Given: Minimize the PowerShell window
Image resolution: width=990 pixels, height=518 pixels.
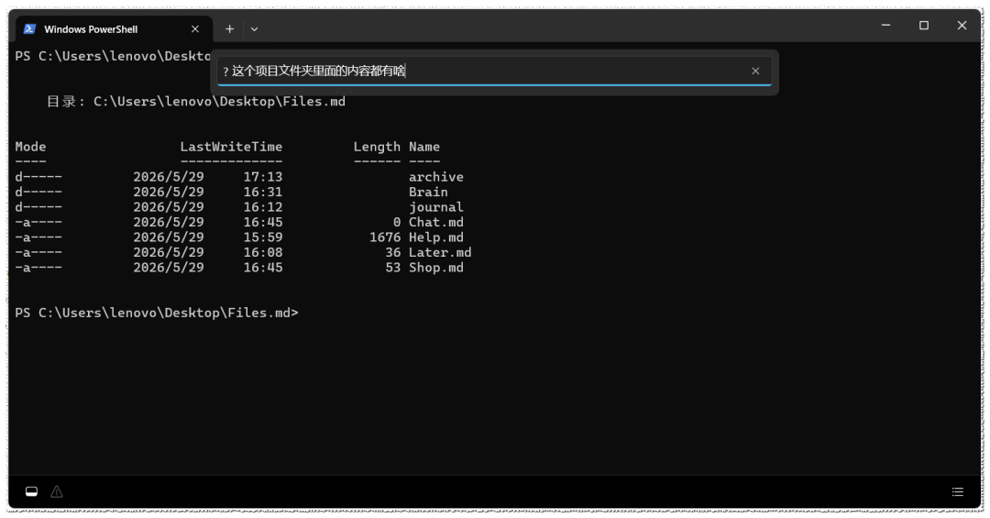Looking at the screenshot, I should [x=885, y=26].
